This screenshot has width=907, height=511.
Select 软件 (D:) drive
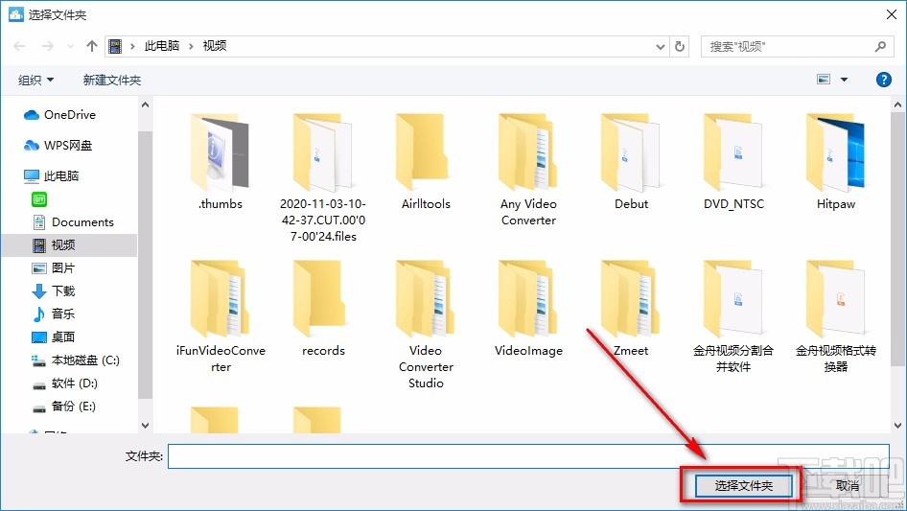tap(65, 383)
